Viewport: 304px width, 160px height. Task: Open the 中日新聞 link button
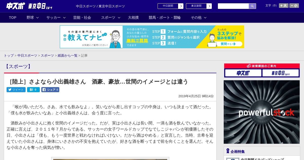coord(168,6)
